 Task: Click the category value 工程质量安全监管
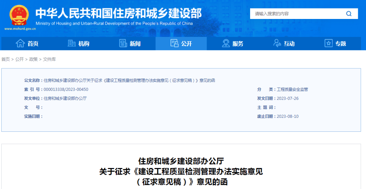click(x=292, y=89)
